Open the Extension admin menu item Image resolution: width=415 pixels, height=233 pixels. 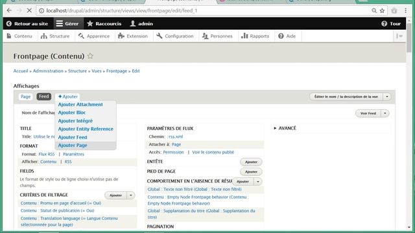click(133, 36)
